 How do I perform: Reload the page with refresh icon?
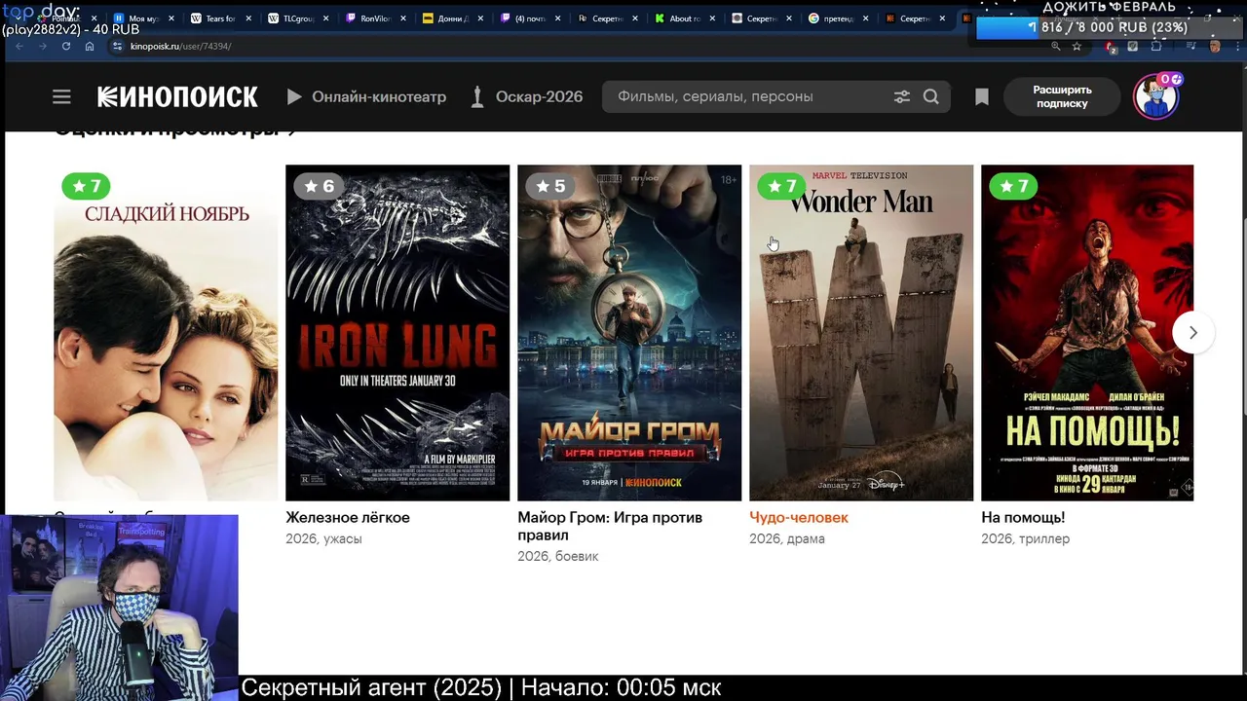click(x=66, y=46)
